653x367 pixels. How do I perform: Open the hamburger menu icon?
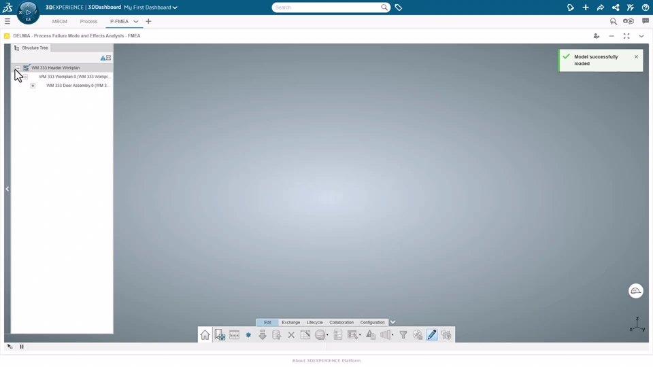click(7, 21)
